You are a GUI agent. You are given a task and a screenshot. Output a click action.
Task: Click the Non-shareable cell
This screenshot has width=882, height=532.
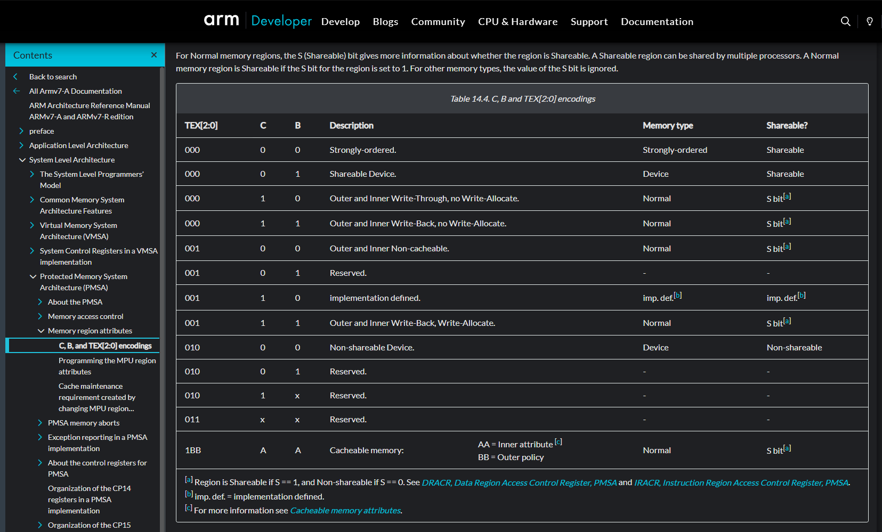[x=794, y=347]
